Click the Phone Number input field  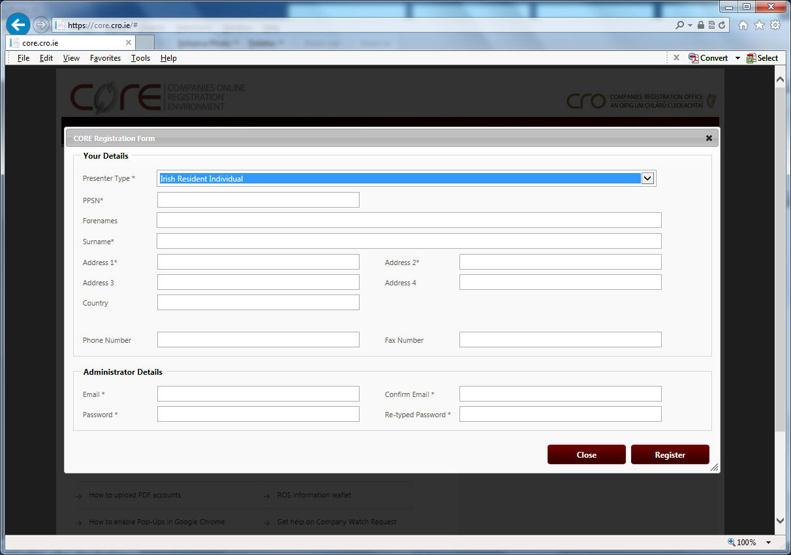(x=258, y=340)
